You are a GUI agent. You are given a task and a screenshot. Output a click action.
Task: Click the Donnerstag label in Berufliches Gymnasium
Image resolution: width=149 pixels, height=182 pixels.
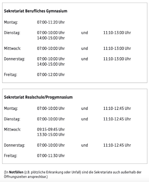tap(15, 59)
